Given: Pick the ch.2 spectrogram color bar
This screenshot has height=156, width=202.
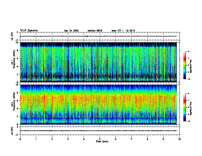Looking at the screenshot, I should coord(184,107).
